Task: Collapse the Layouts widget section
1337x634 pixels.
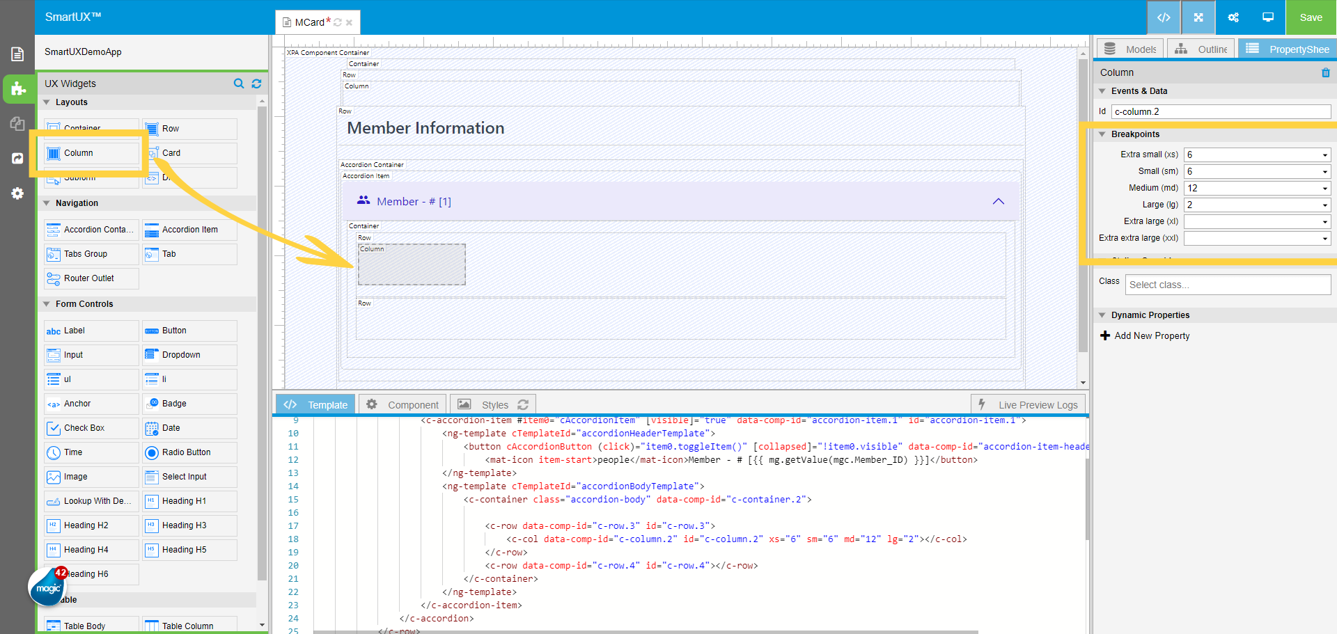Action: pyautogui.click(x=47, y=102)
